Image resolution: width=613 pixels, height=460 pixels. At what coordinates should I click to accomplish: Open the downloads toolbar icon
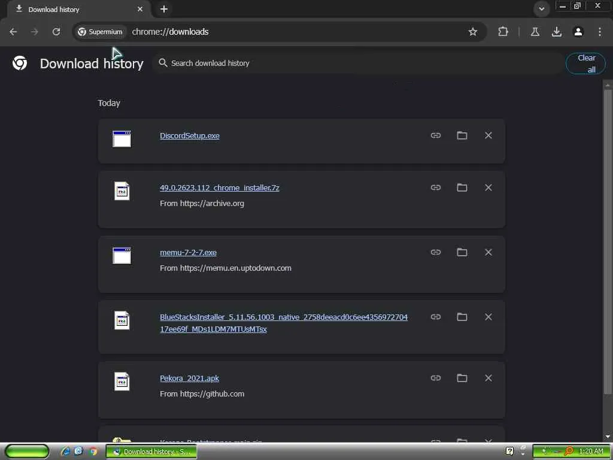(556, 32)
